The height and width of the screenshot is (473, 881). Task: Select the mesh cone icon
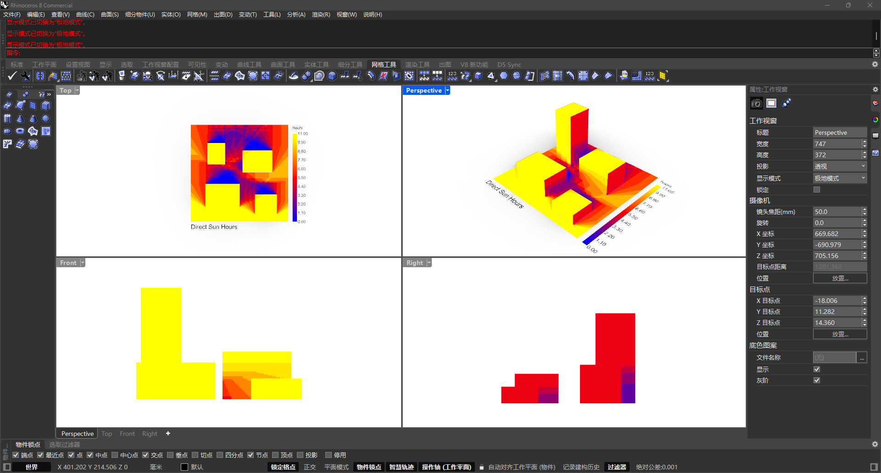click(20, 118)
